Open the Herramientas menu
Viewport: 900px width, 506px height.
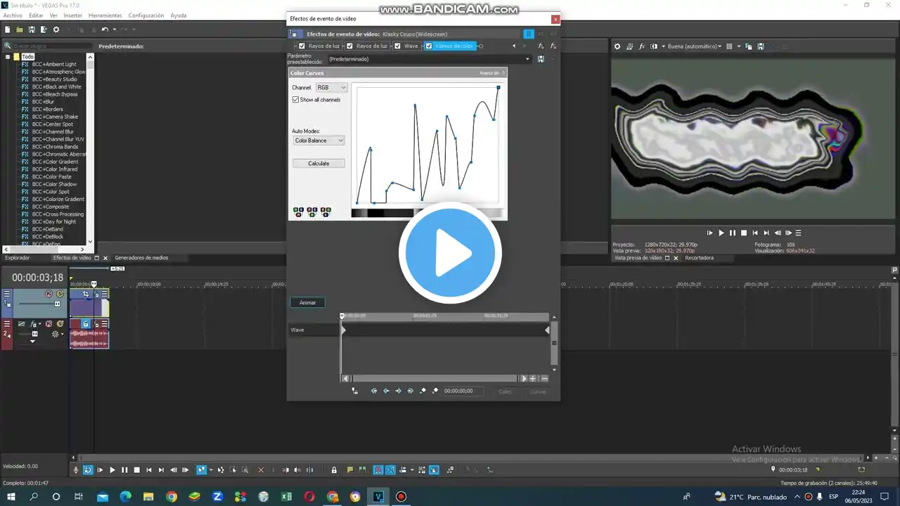tap(105, 15)
